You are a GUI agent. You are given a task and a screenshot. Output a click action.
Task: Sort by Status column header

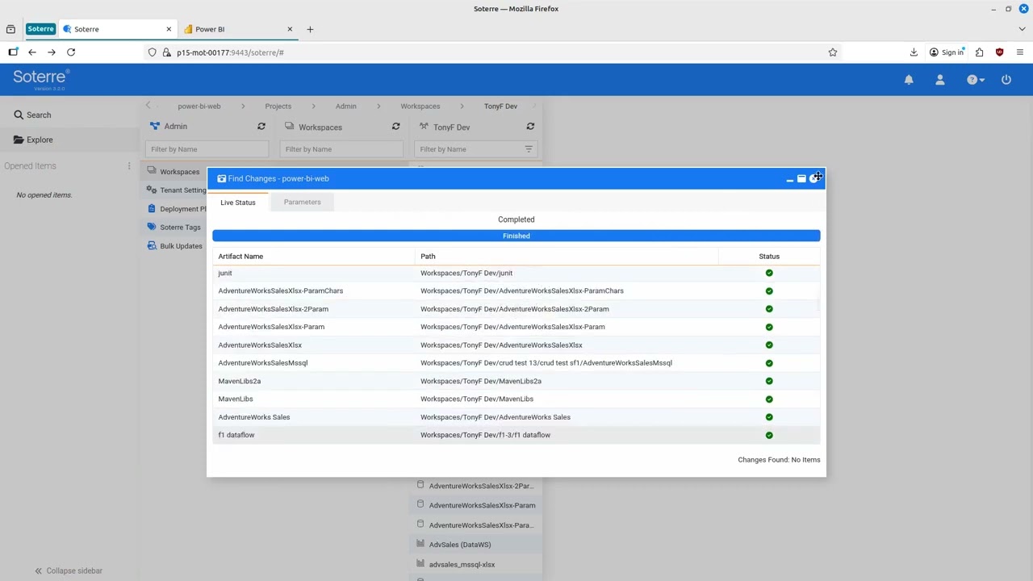click(769, 257)
